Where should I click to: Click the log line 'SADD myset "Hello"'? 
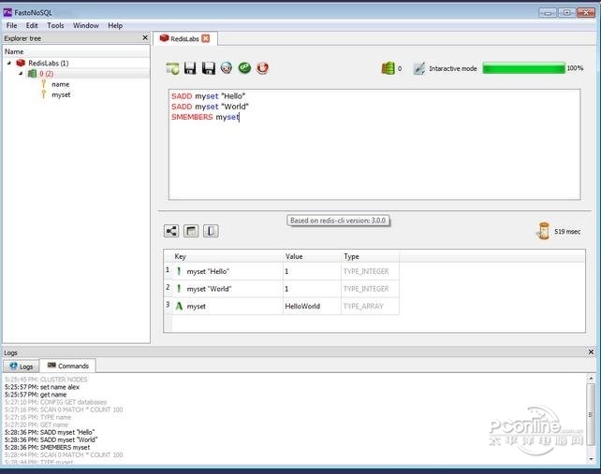(50, 432)
